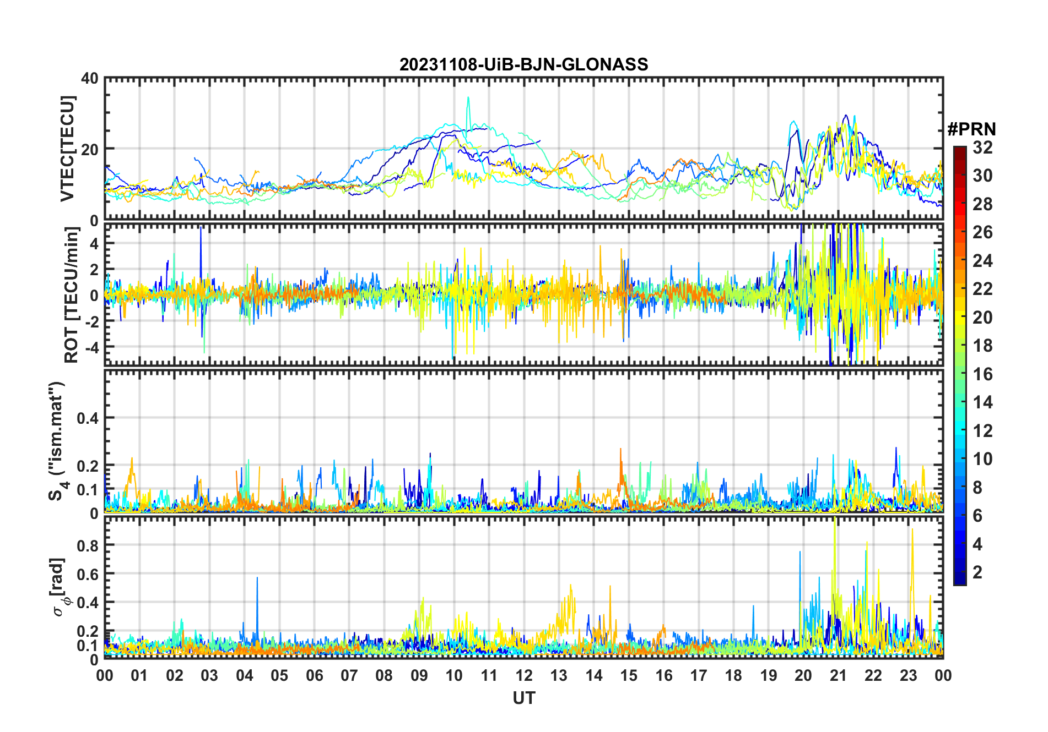Select colorbar tick label 16
Image resolution: width=1048 pixels, height=732 pixels.
[982, 374]
